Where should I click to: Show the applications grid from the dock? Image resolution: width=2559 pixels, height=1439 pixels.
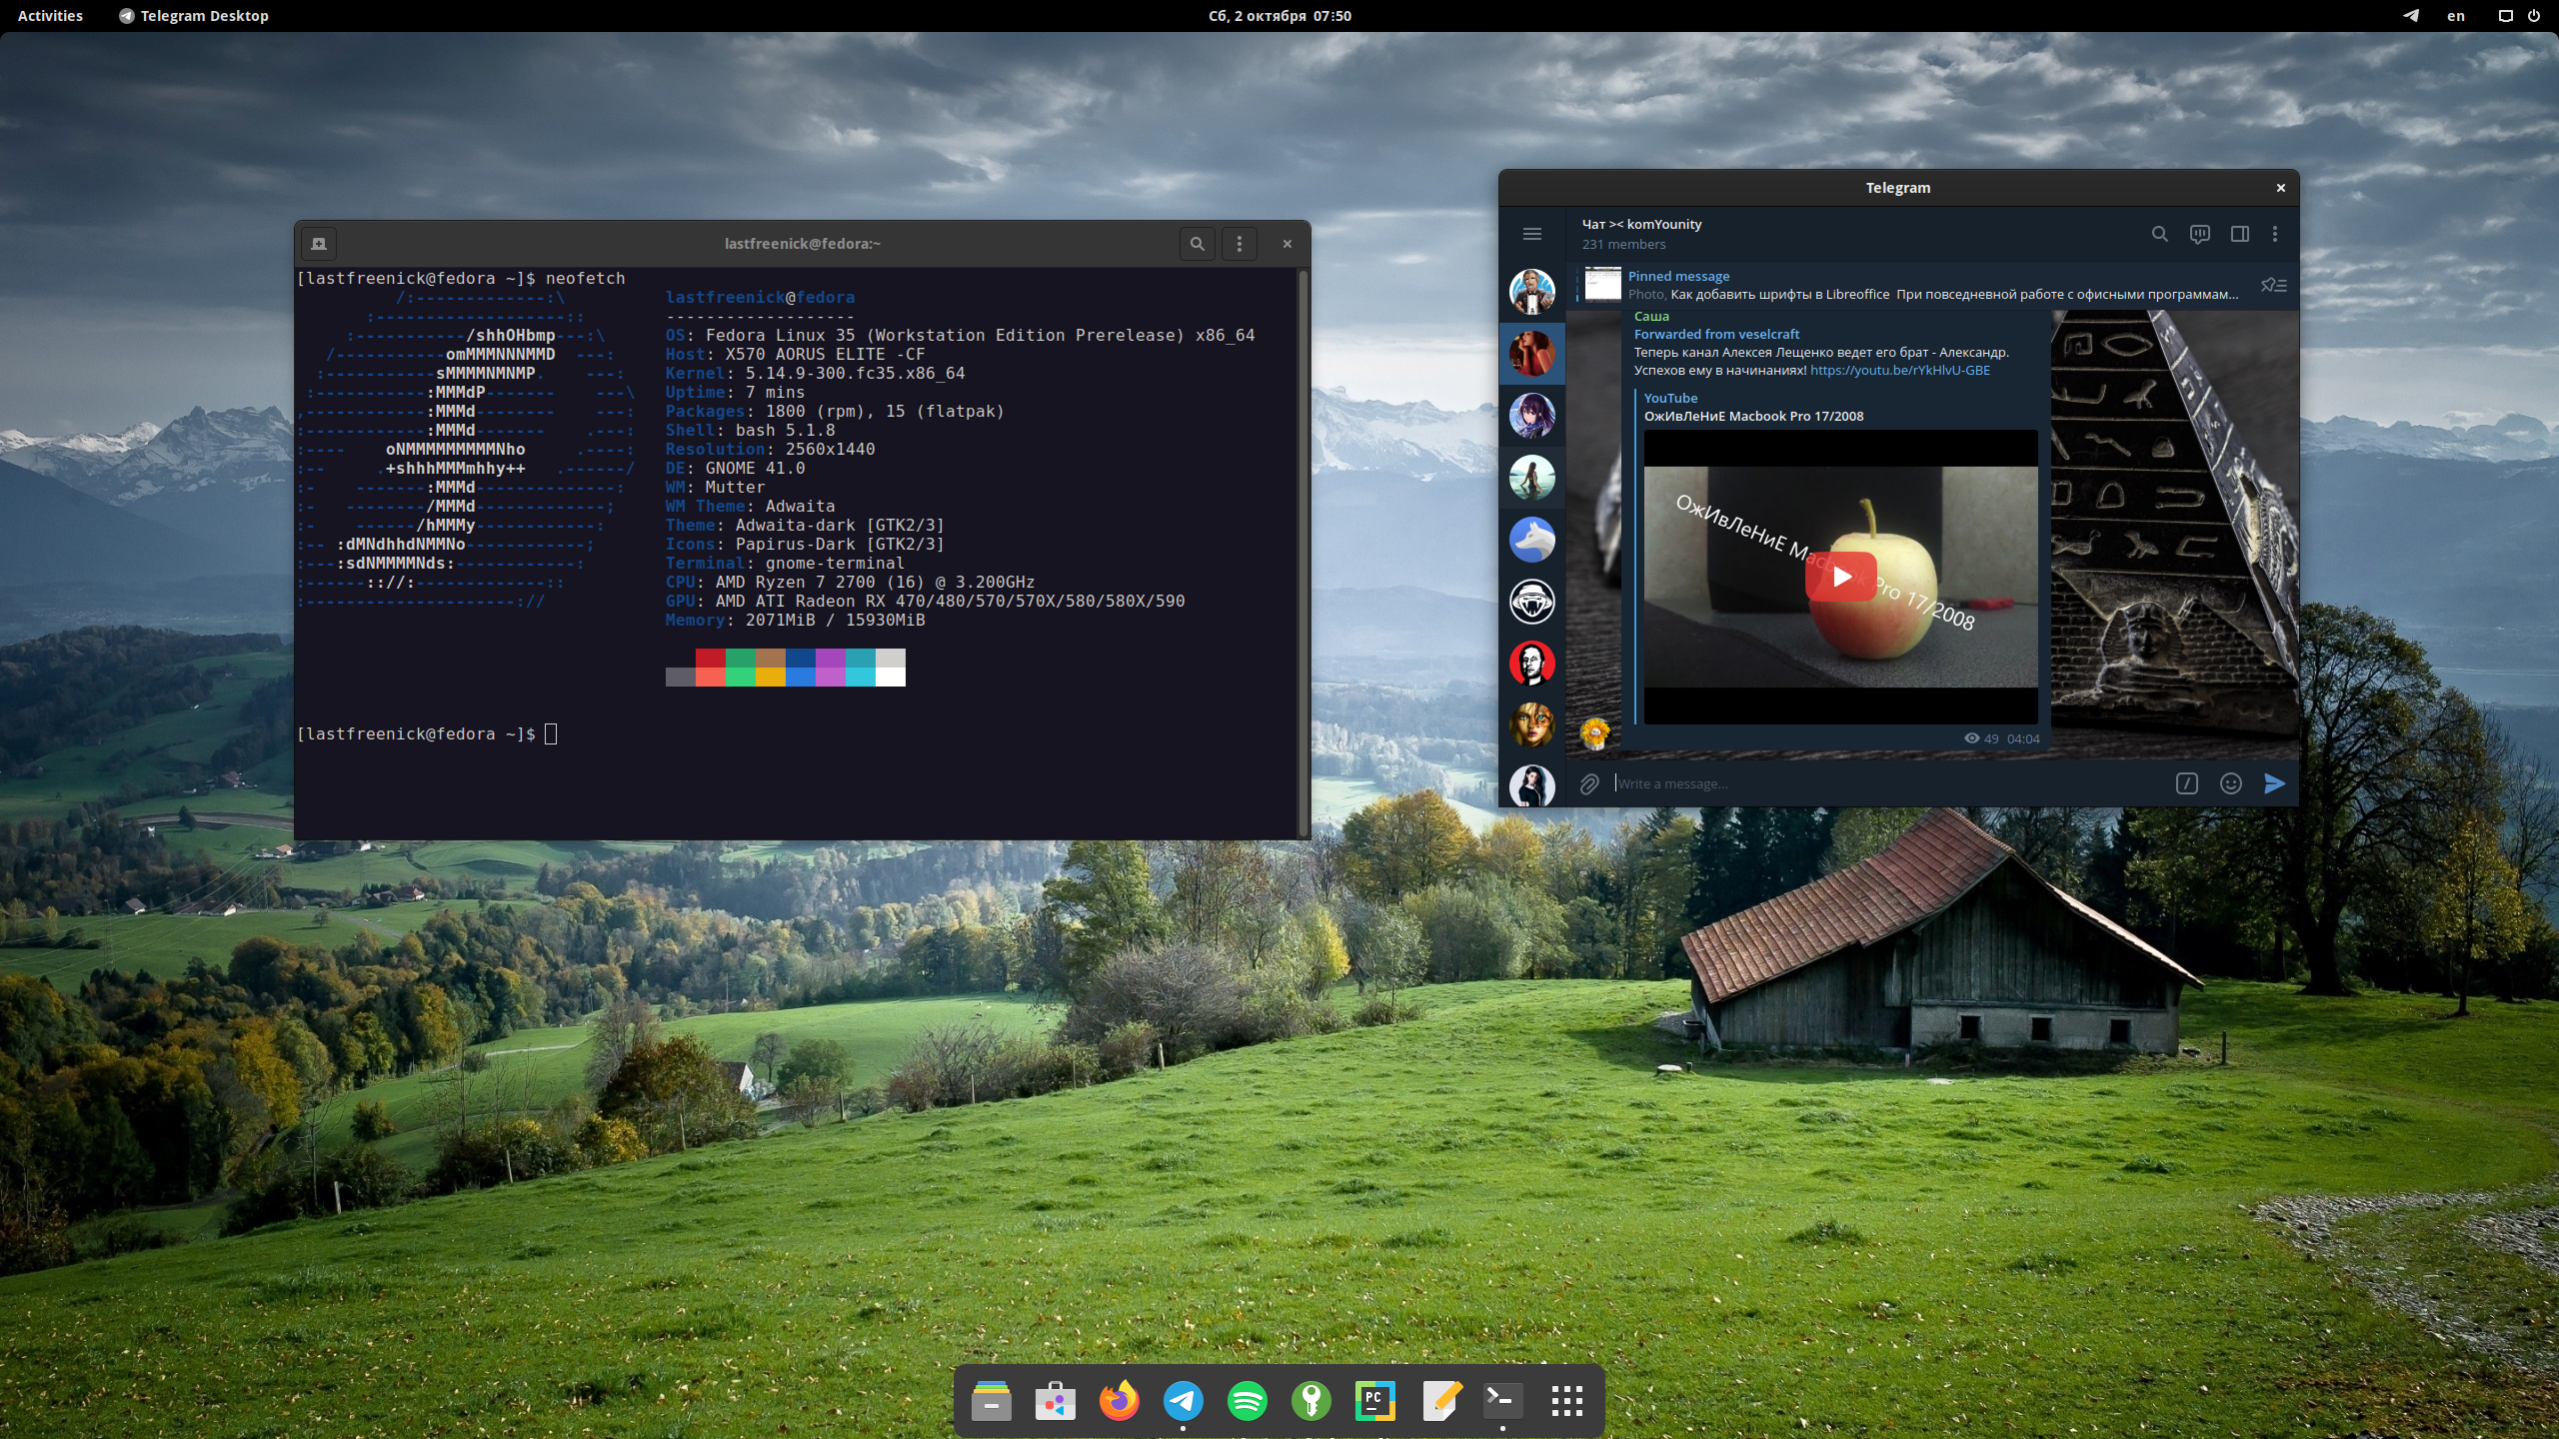(1566, 1401)
